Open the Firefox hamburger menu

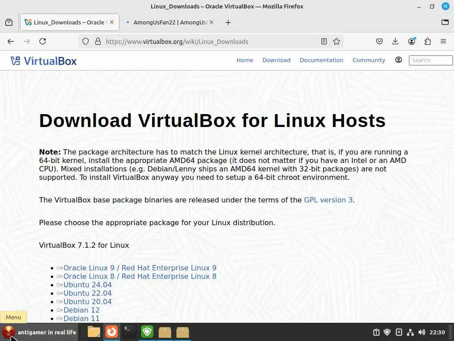click(443, 41)
